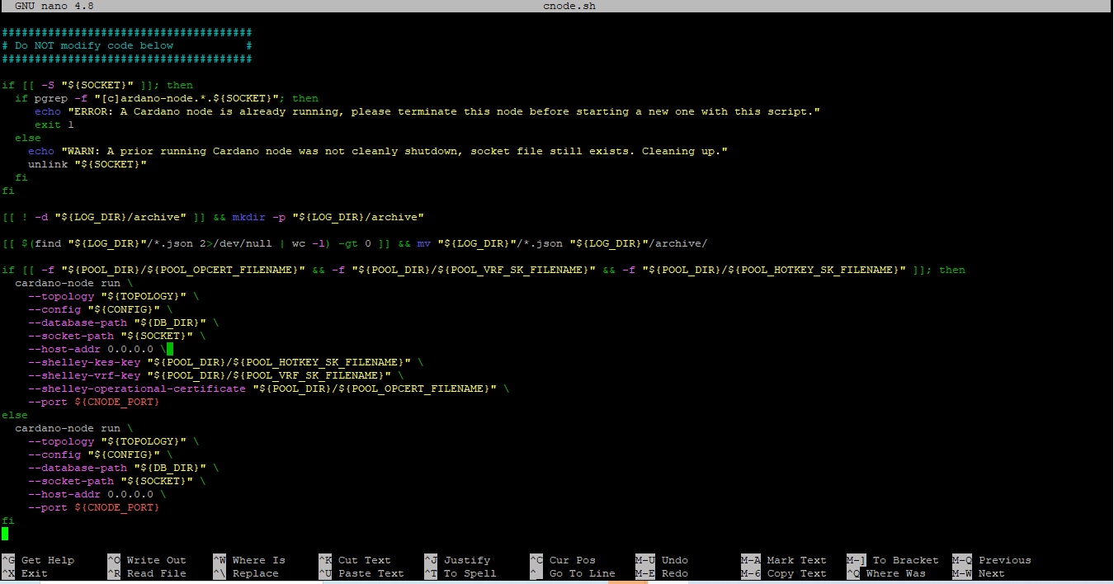Click the pgrep -f cardano-node line
Screen dimensions: 1114x584
click(x=167, y=98)
